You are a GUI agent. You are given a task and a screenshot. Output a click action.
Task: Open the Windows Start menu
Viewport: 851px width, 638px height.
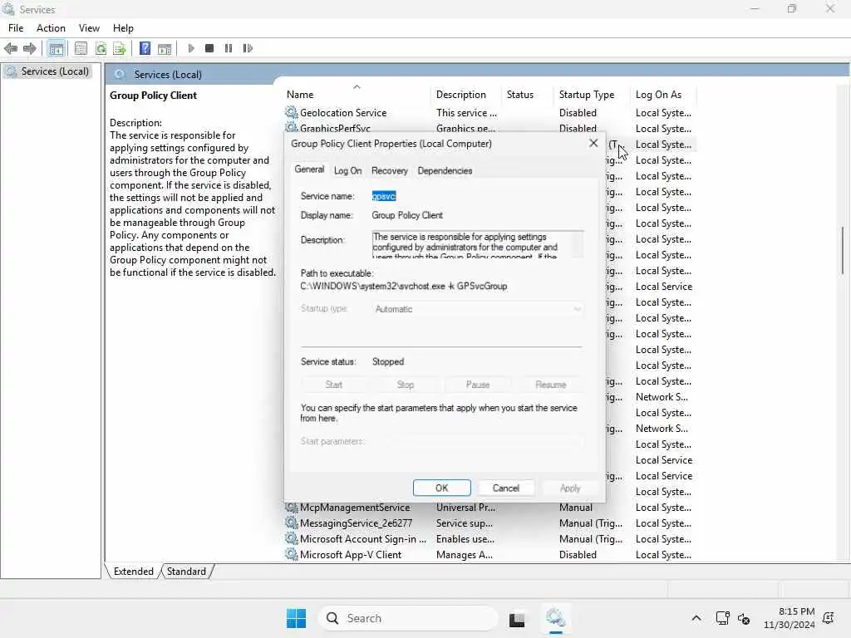297,618
